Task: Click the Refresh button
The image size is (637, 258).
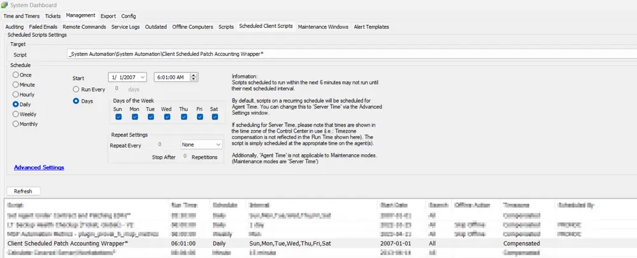Action: 23,191
